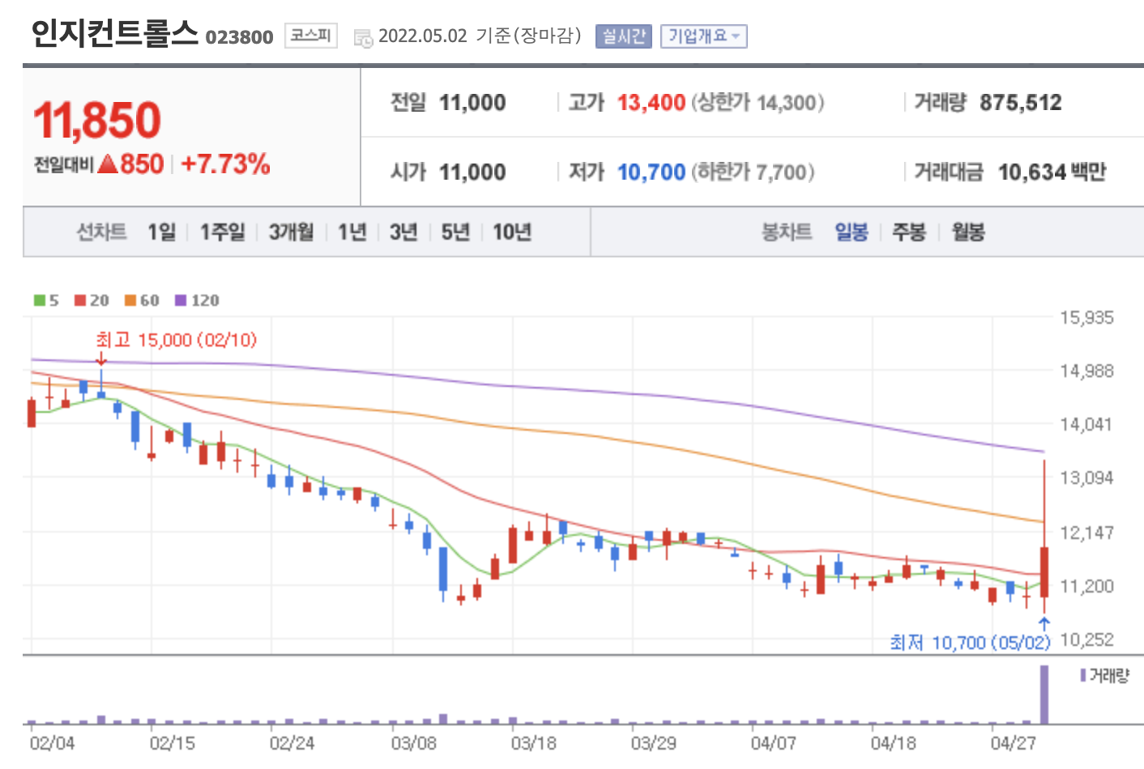The height and width of the screenshot is (769, 1144).
Task: Click the 고가 value 13,400
Action: tap(651, 103)
